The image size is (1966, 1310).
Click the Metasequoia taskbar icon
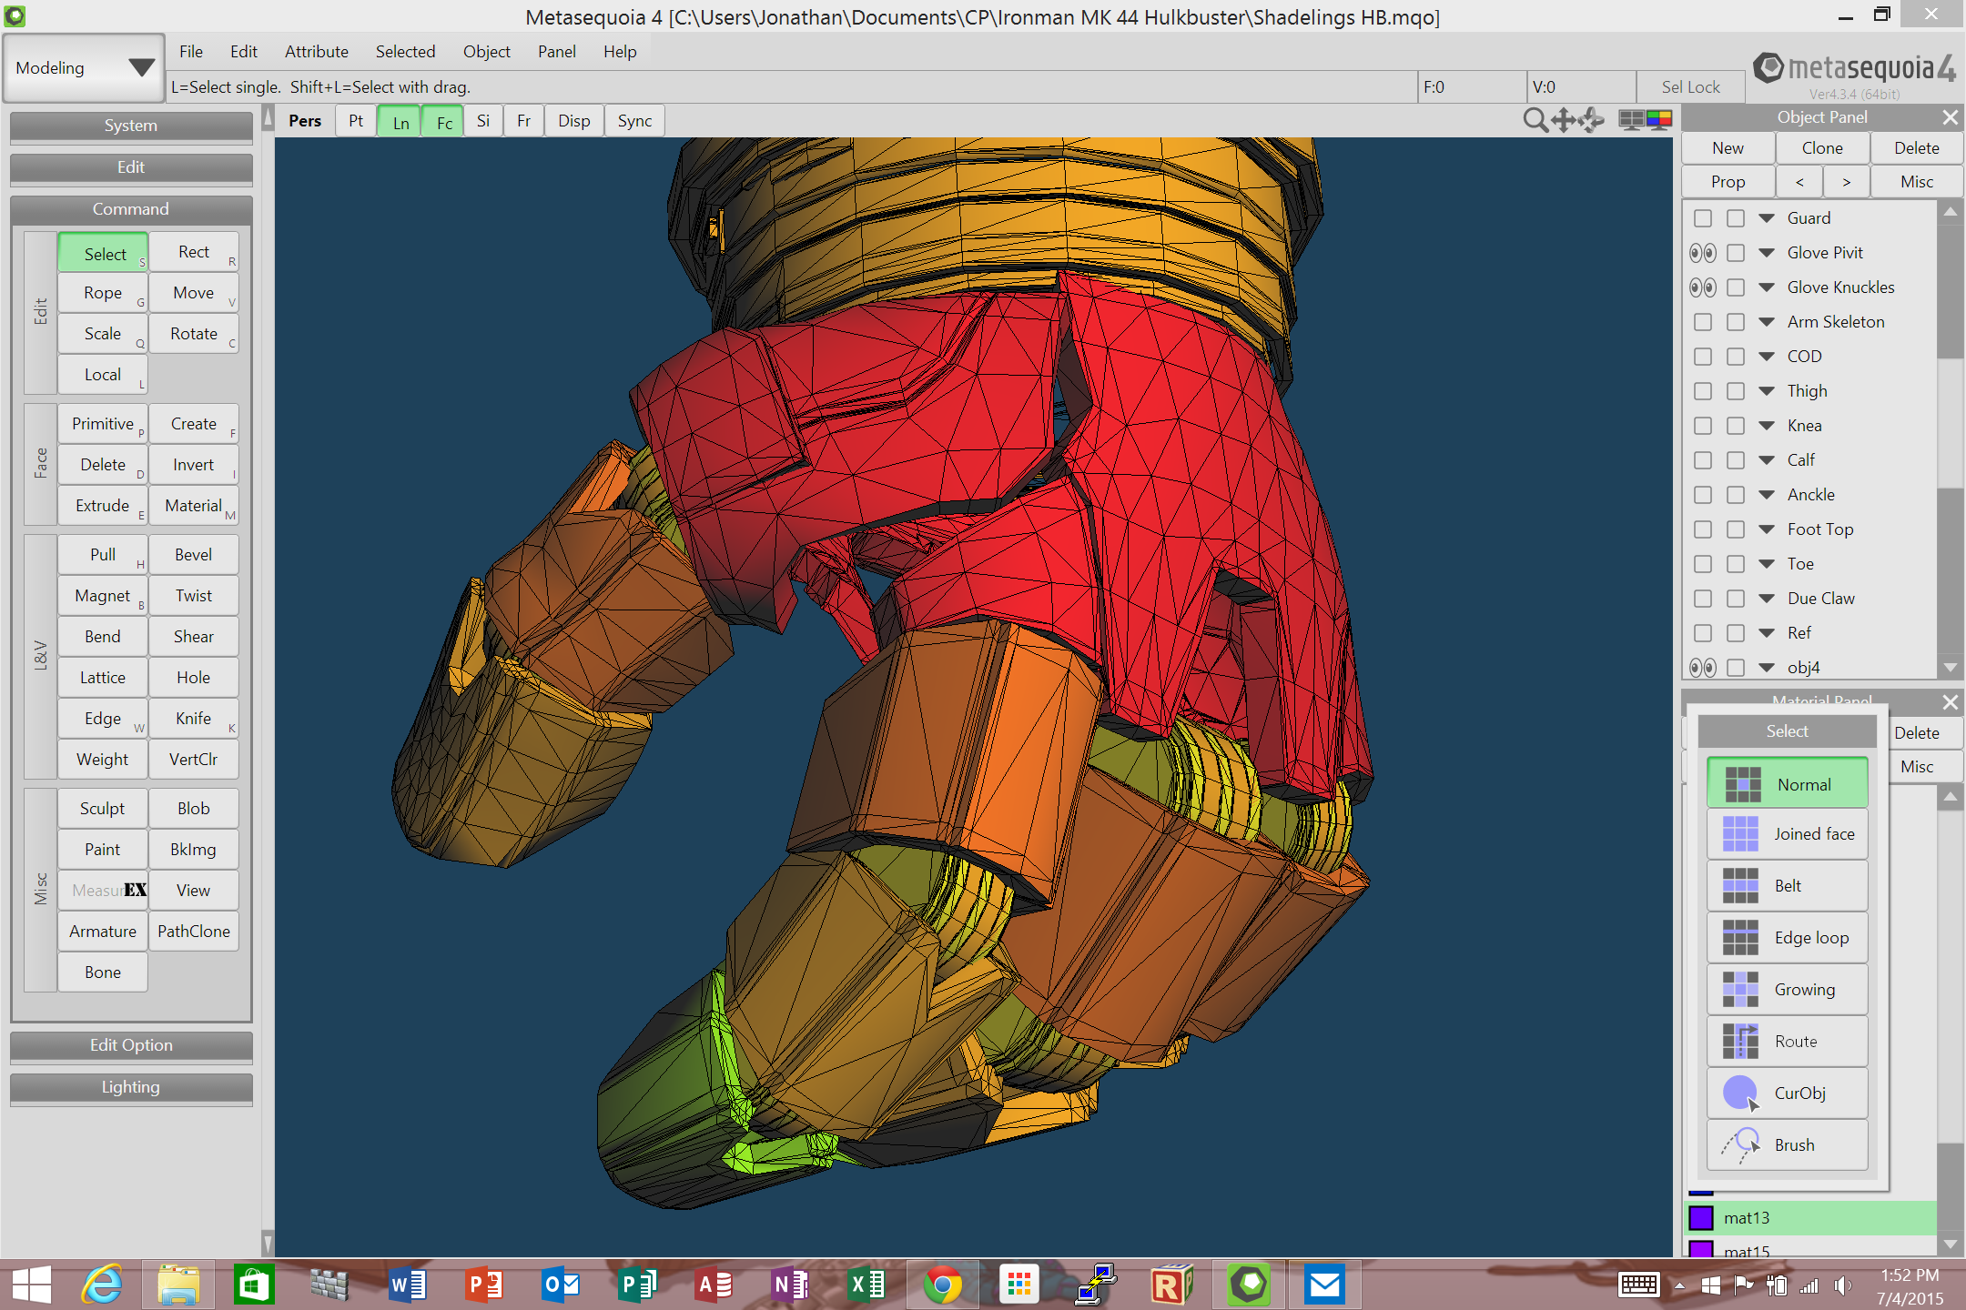pyautogui.click(x=1249, y=1285)
